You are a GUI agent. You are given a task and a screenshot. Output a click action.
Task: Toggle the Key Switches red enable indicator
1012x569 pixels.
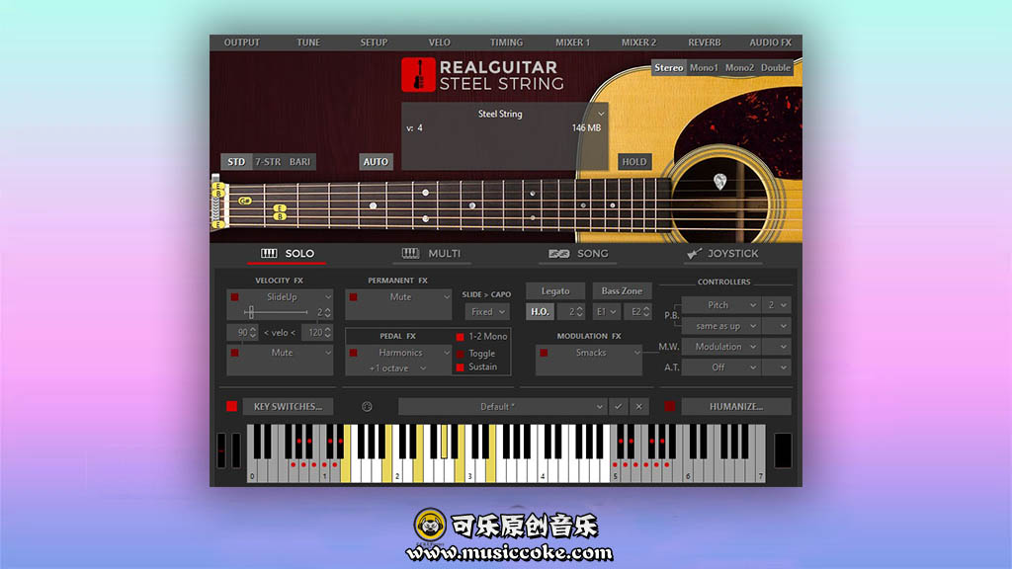(x=231, y=406)
